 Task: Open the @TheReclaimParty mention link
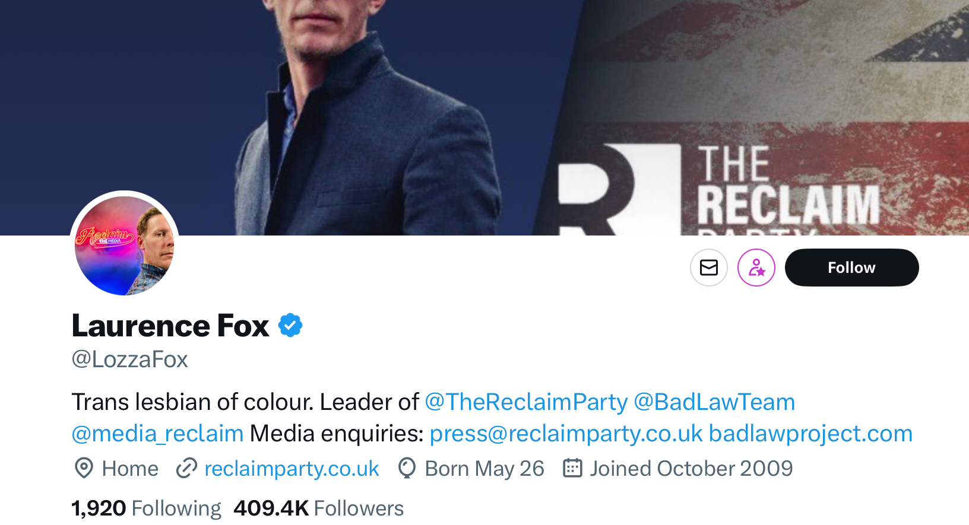[x=526, y=402]
